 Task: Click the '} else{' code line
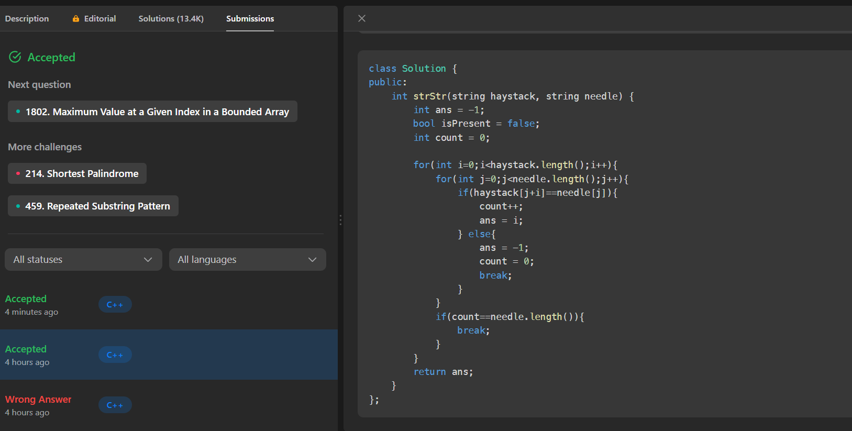tap(477, 234)
